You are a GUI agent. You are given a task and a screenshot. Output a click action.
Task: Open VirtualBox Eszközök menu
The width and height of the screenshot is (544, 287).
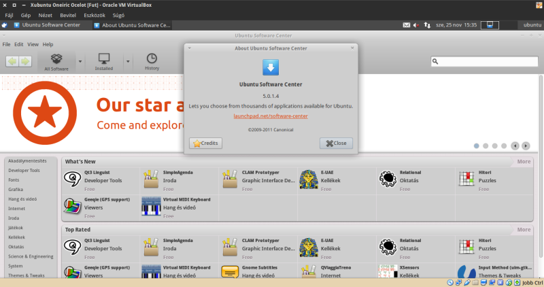pyautogui.click(x=95, y=15)
